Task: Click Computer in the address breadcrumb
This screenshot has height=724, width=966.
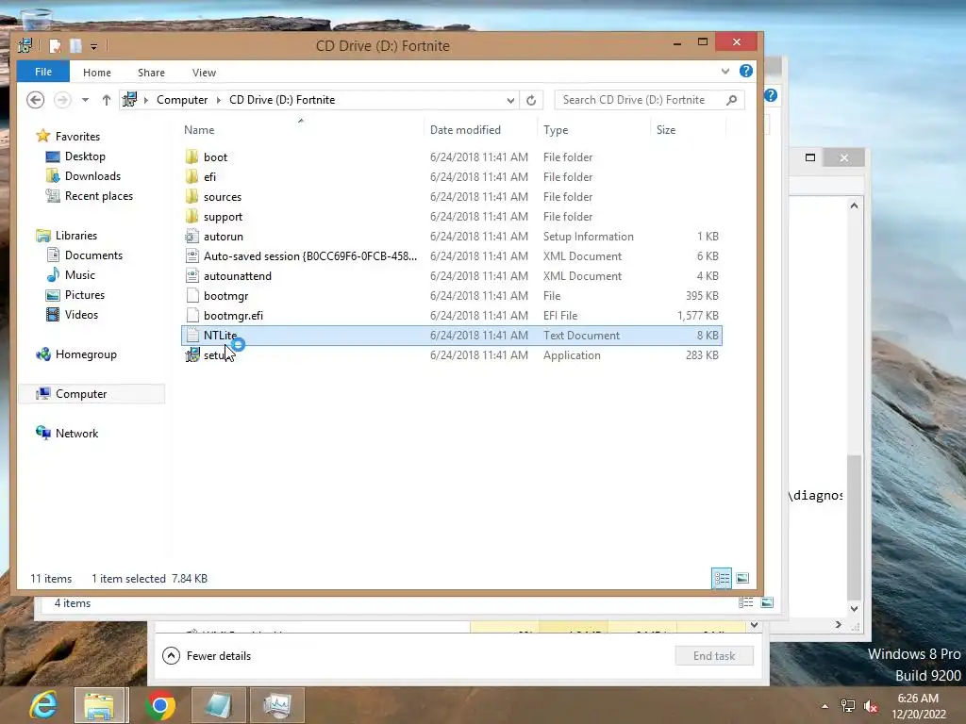Action: [182, 100]
